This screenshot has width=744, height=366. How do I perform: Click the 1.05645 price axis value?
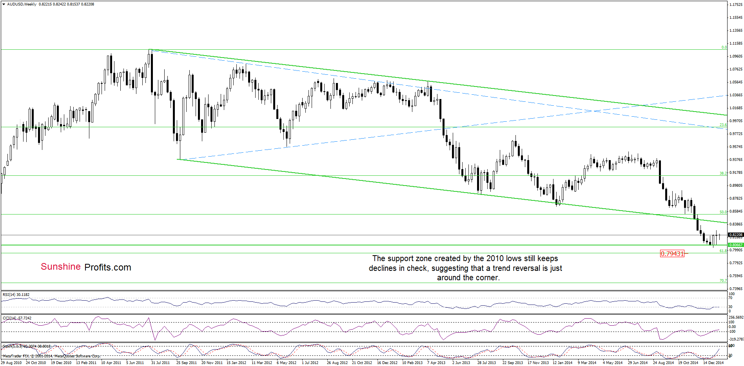pos(736,82)
